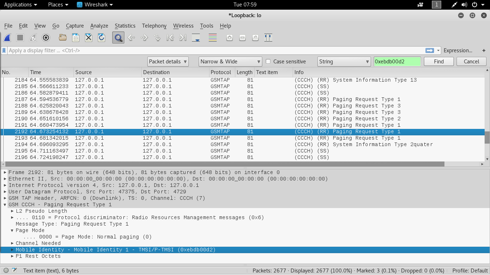
Task: Open the capture options gear icon
Action: point(46,38)
